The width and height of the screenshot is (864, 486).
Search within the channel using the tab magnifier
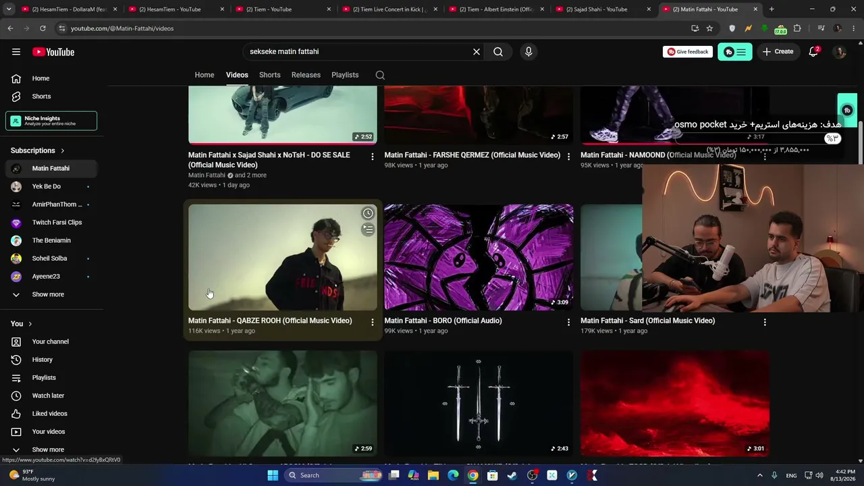380,75
